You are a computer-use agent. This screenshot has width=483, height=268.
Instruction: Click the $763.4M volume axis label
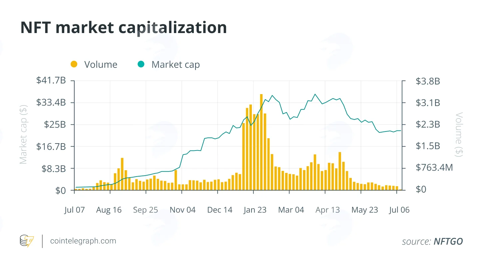tap(434, 168)
